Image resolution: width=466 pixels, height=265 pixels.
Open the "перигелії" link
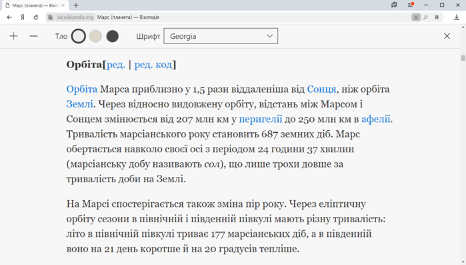[x=261, y=119]
